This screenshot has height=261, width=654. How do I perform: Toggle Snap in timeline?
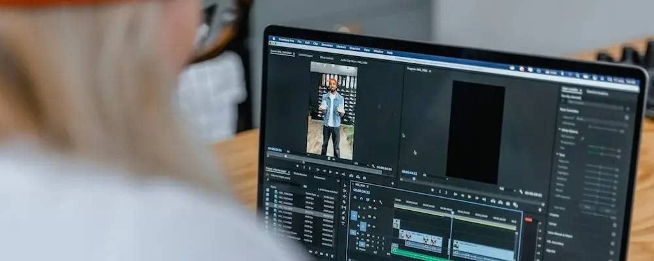coord(361,198)
